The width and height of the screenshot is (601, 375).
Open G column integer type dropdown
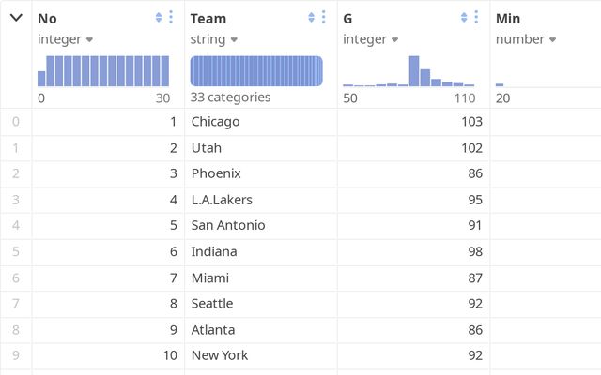pos(371,39)
